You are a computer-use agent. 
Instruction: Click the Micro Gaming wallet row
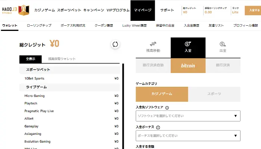70,96
